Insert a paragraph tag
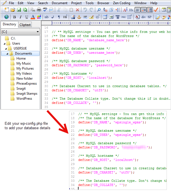 click(x=59, y=17)
